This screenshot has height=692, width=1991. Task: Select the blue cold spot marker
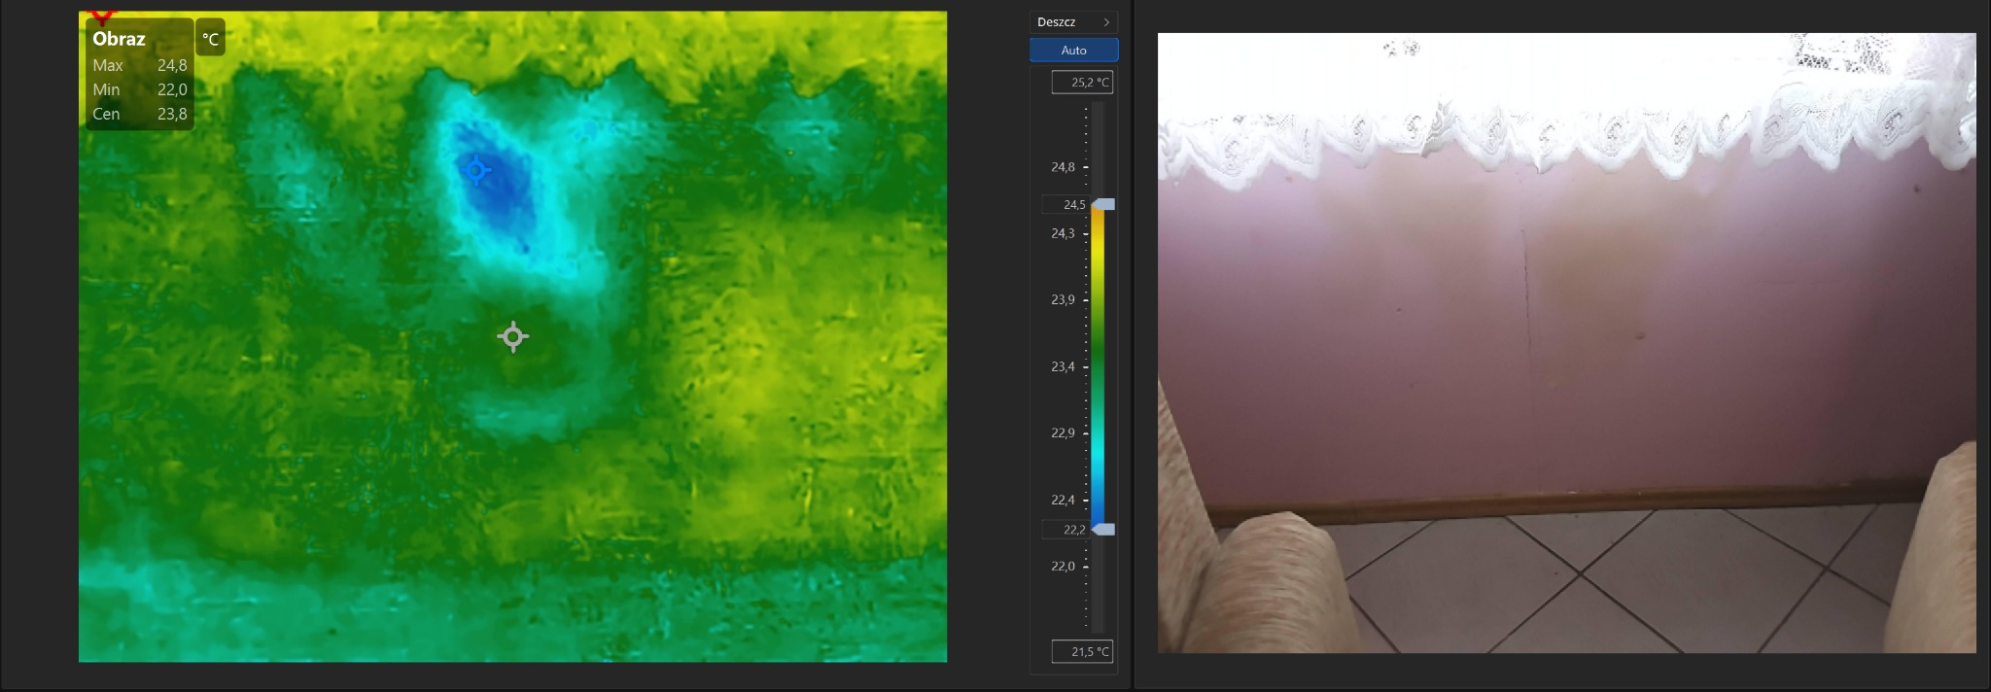click(x=475, y=170)
